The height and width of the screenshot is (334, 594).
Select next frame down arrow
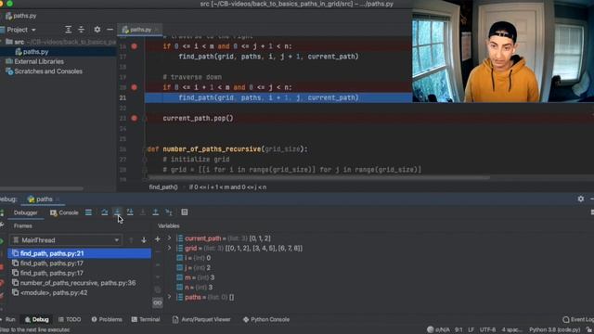coord(144,240)
